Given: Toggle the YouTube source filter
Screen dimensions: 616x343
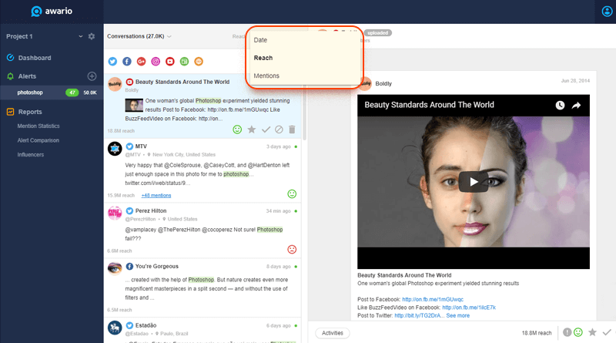Looking at the screenshot, I should (169, 62).
